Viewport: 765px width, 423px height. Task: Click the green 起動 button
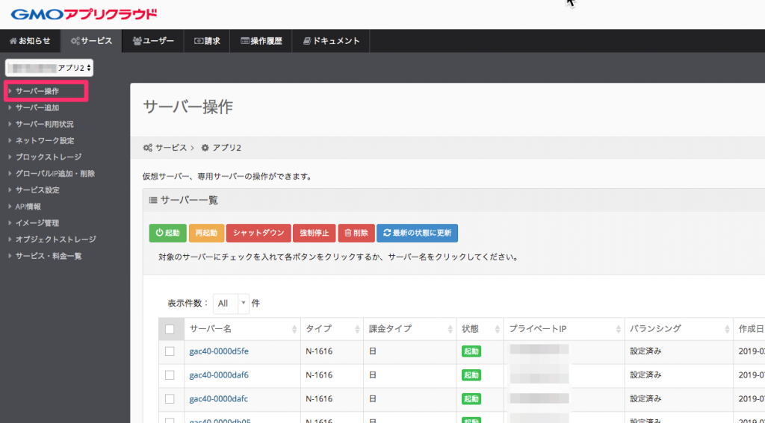coord(167,233)
